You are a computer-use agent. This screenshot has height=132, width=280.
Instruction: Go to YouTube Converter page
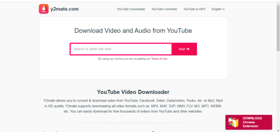pos(164,9)
